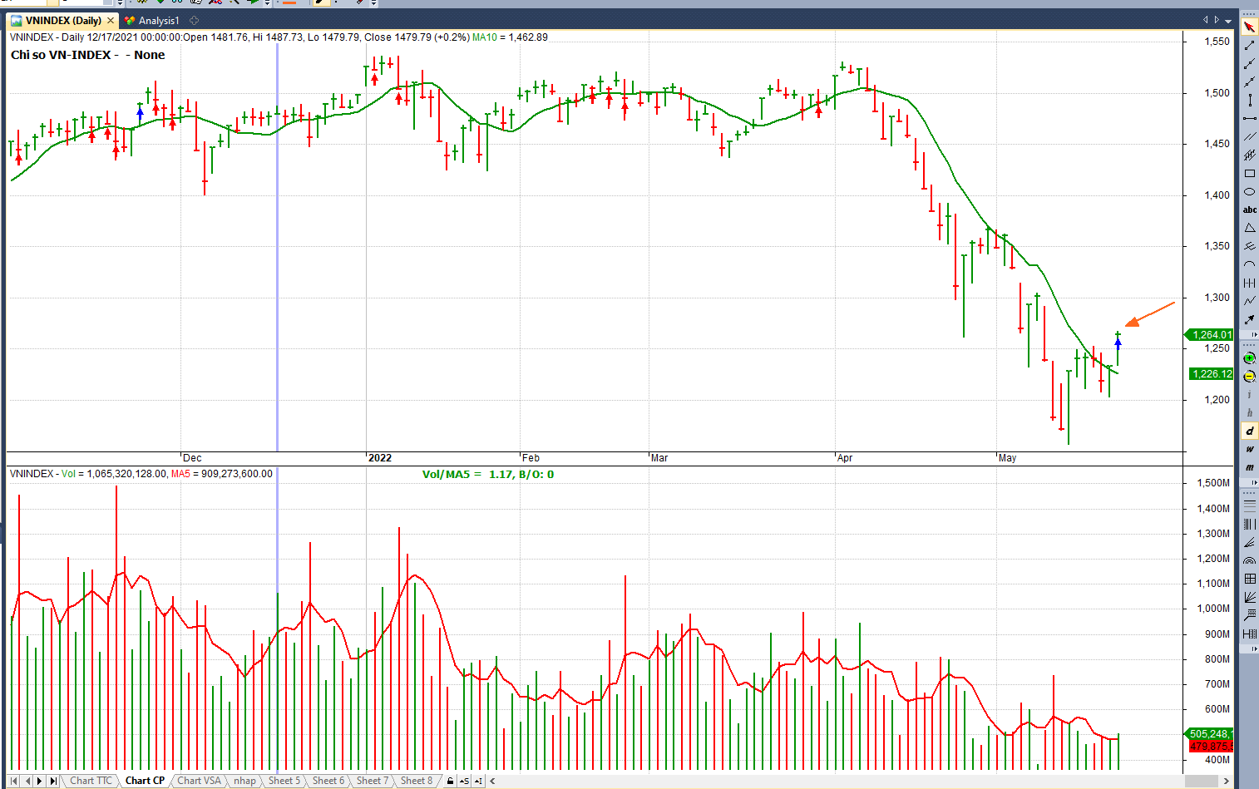Select the Sheet 7 tab
The width and height of the screenshot is (1259, 789).
click(x=373, y=781)
